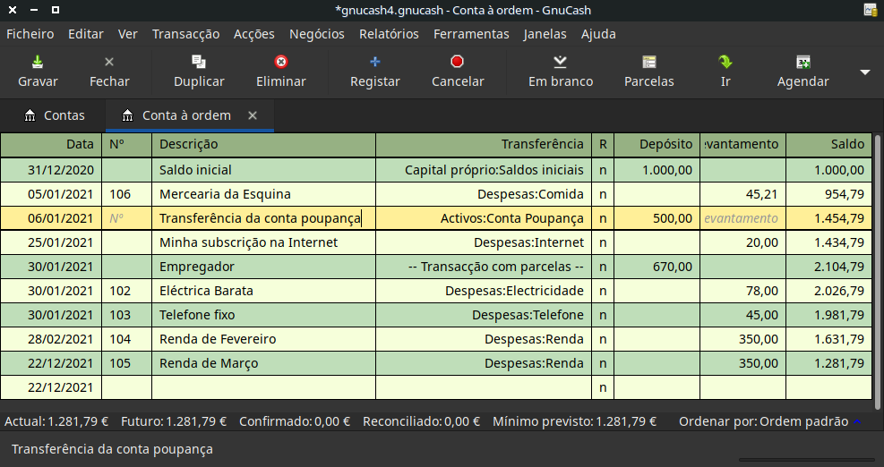
Task: Expand the toolbar overflow arrow
Action: pyautogui.click(x=864, y=72)
